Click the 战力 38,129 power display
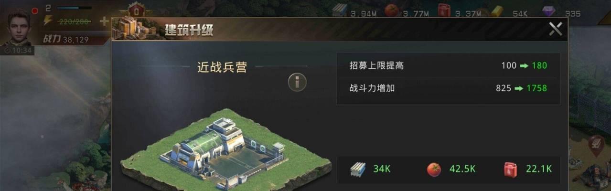Screen dimensions: 611x191 click(66, 40)
